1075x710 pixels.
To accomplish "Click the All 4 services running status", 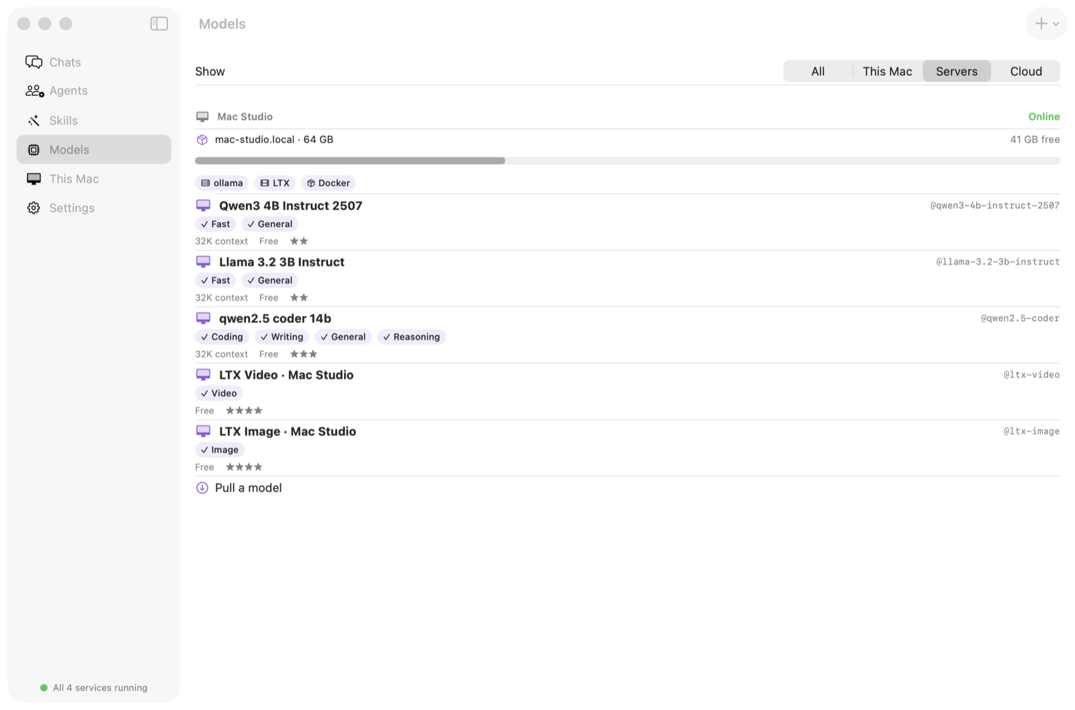I will tap(93, 688).
